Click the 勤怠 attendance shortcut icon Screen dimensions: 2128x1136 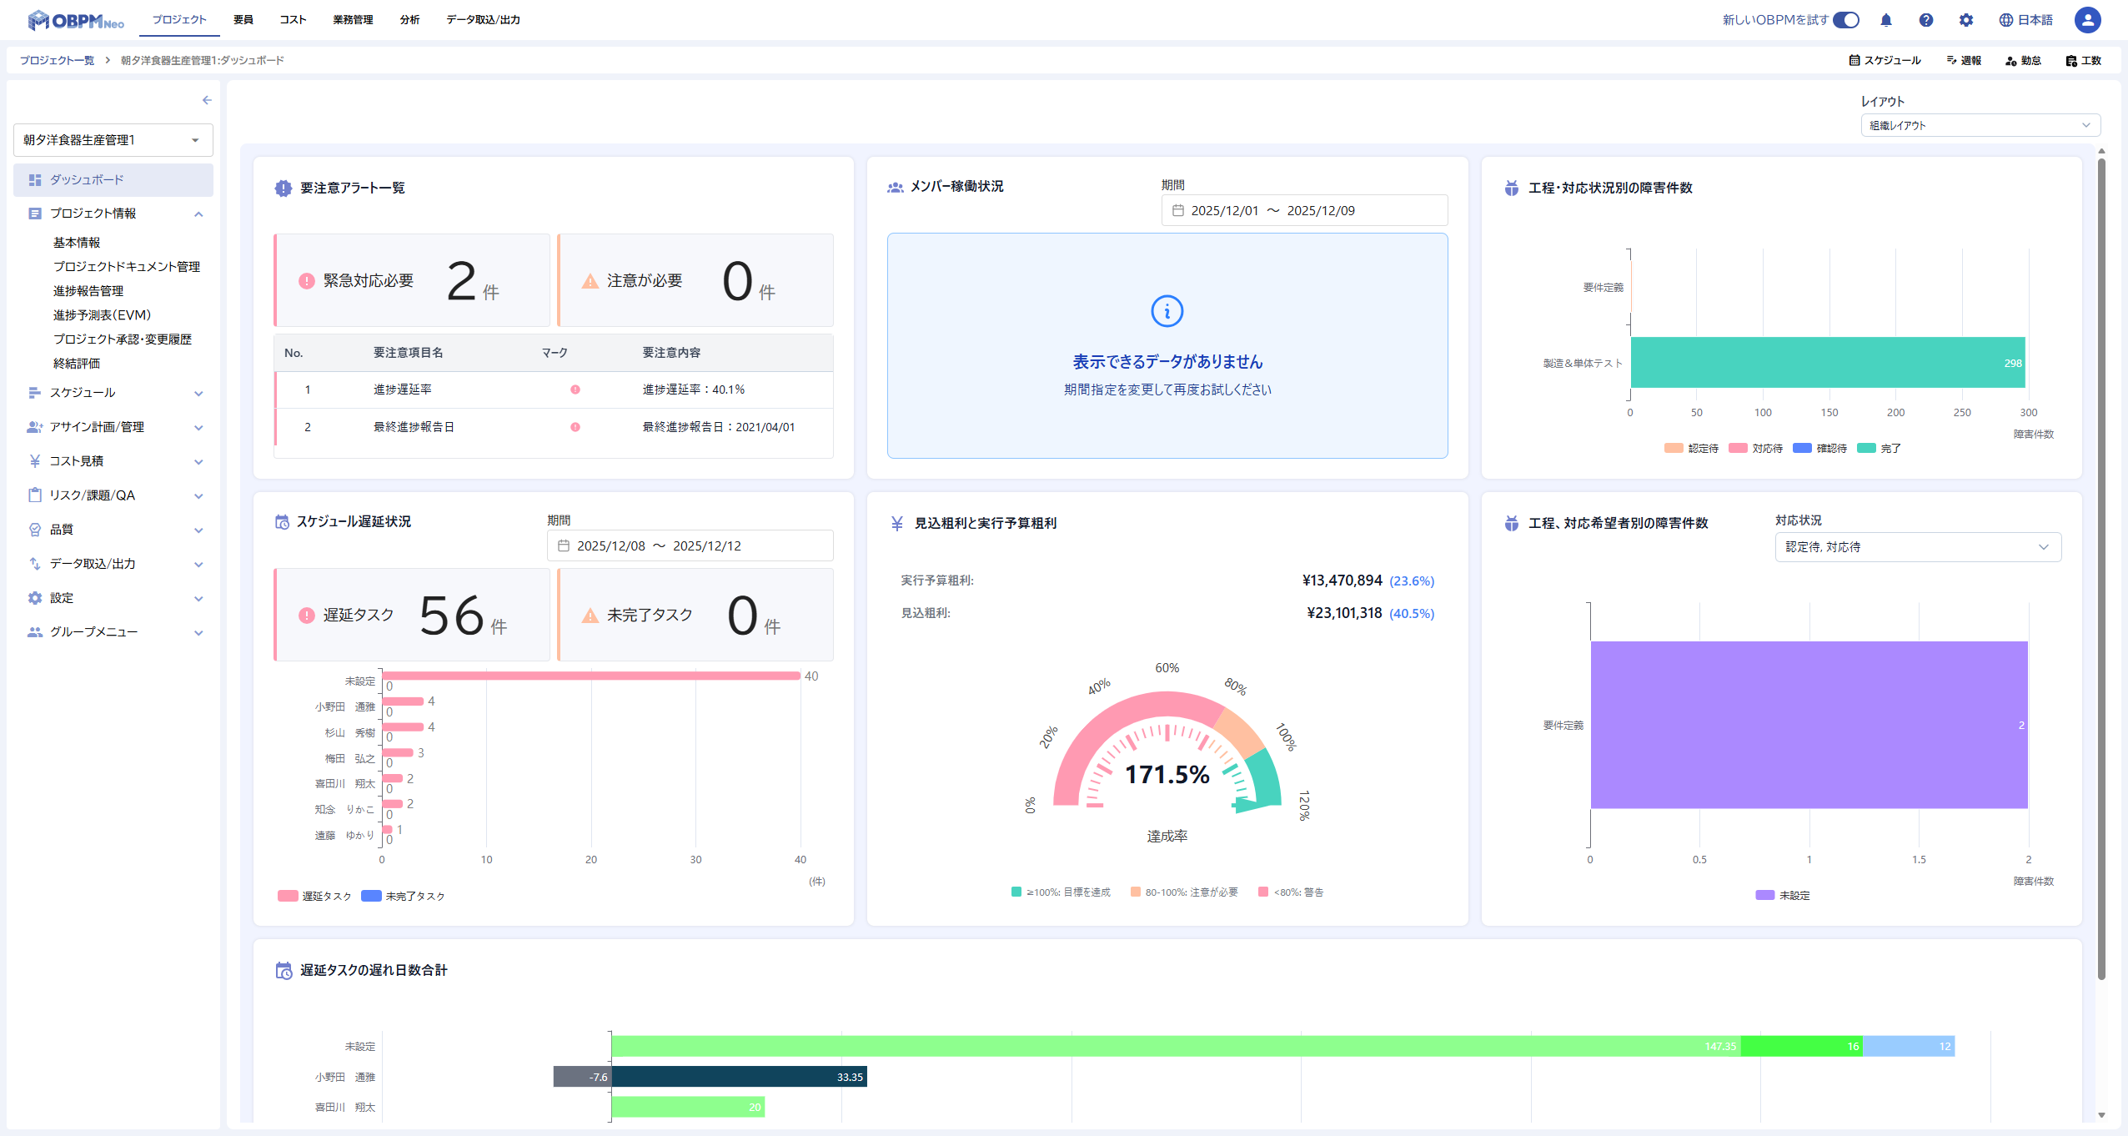[x=2010, y=60]
